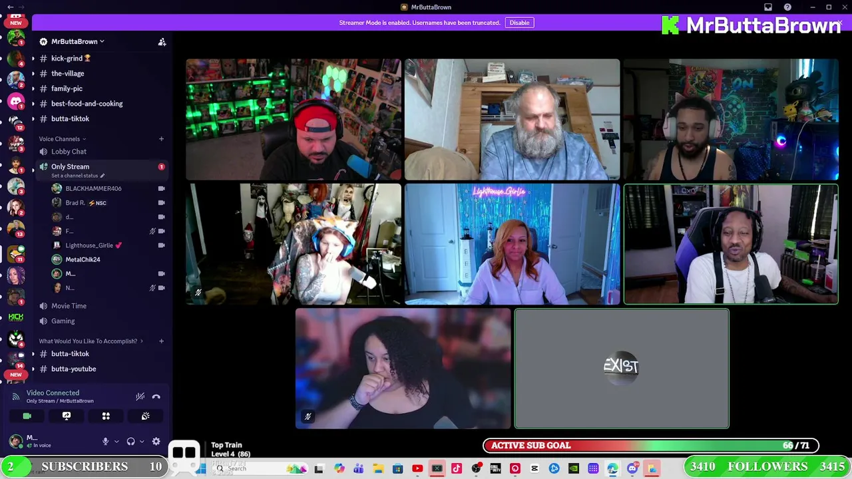Click Set a channel status
Screen dimensions: 852x479
point(78,176)
